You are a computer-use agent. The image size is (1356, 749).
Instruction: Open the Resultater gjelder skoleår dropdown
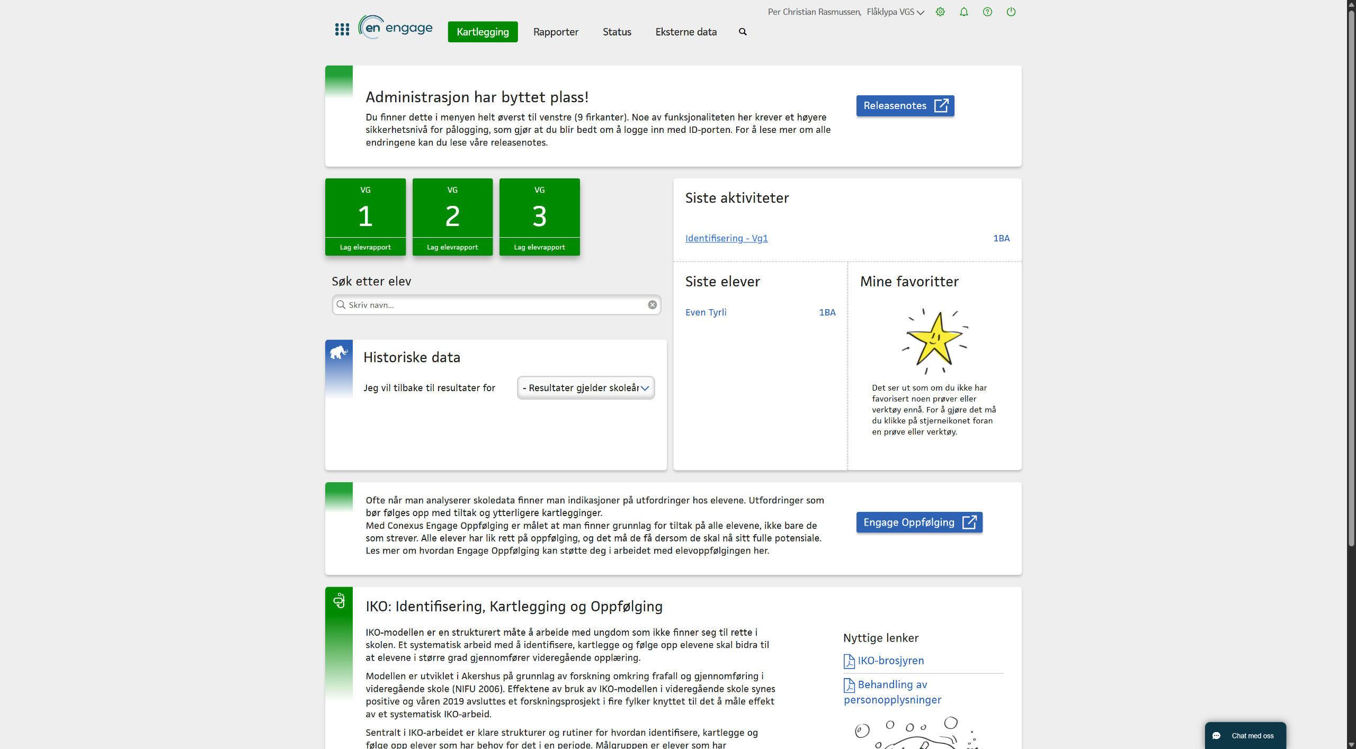pos(585,388)
